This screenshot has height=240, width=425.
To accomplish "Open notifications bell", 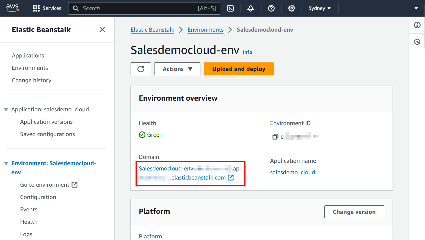I will 250,8.
